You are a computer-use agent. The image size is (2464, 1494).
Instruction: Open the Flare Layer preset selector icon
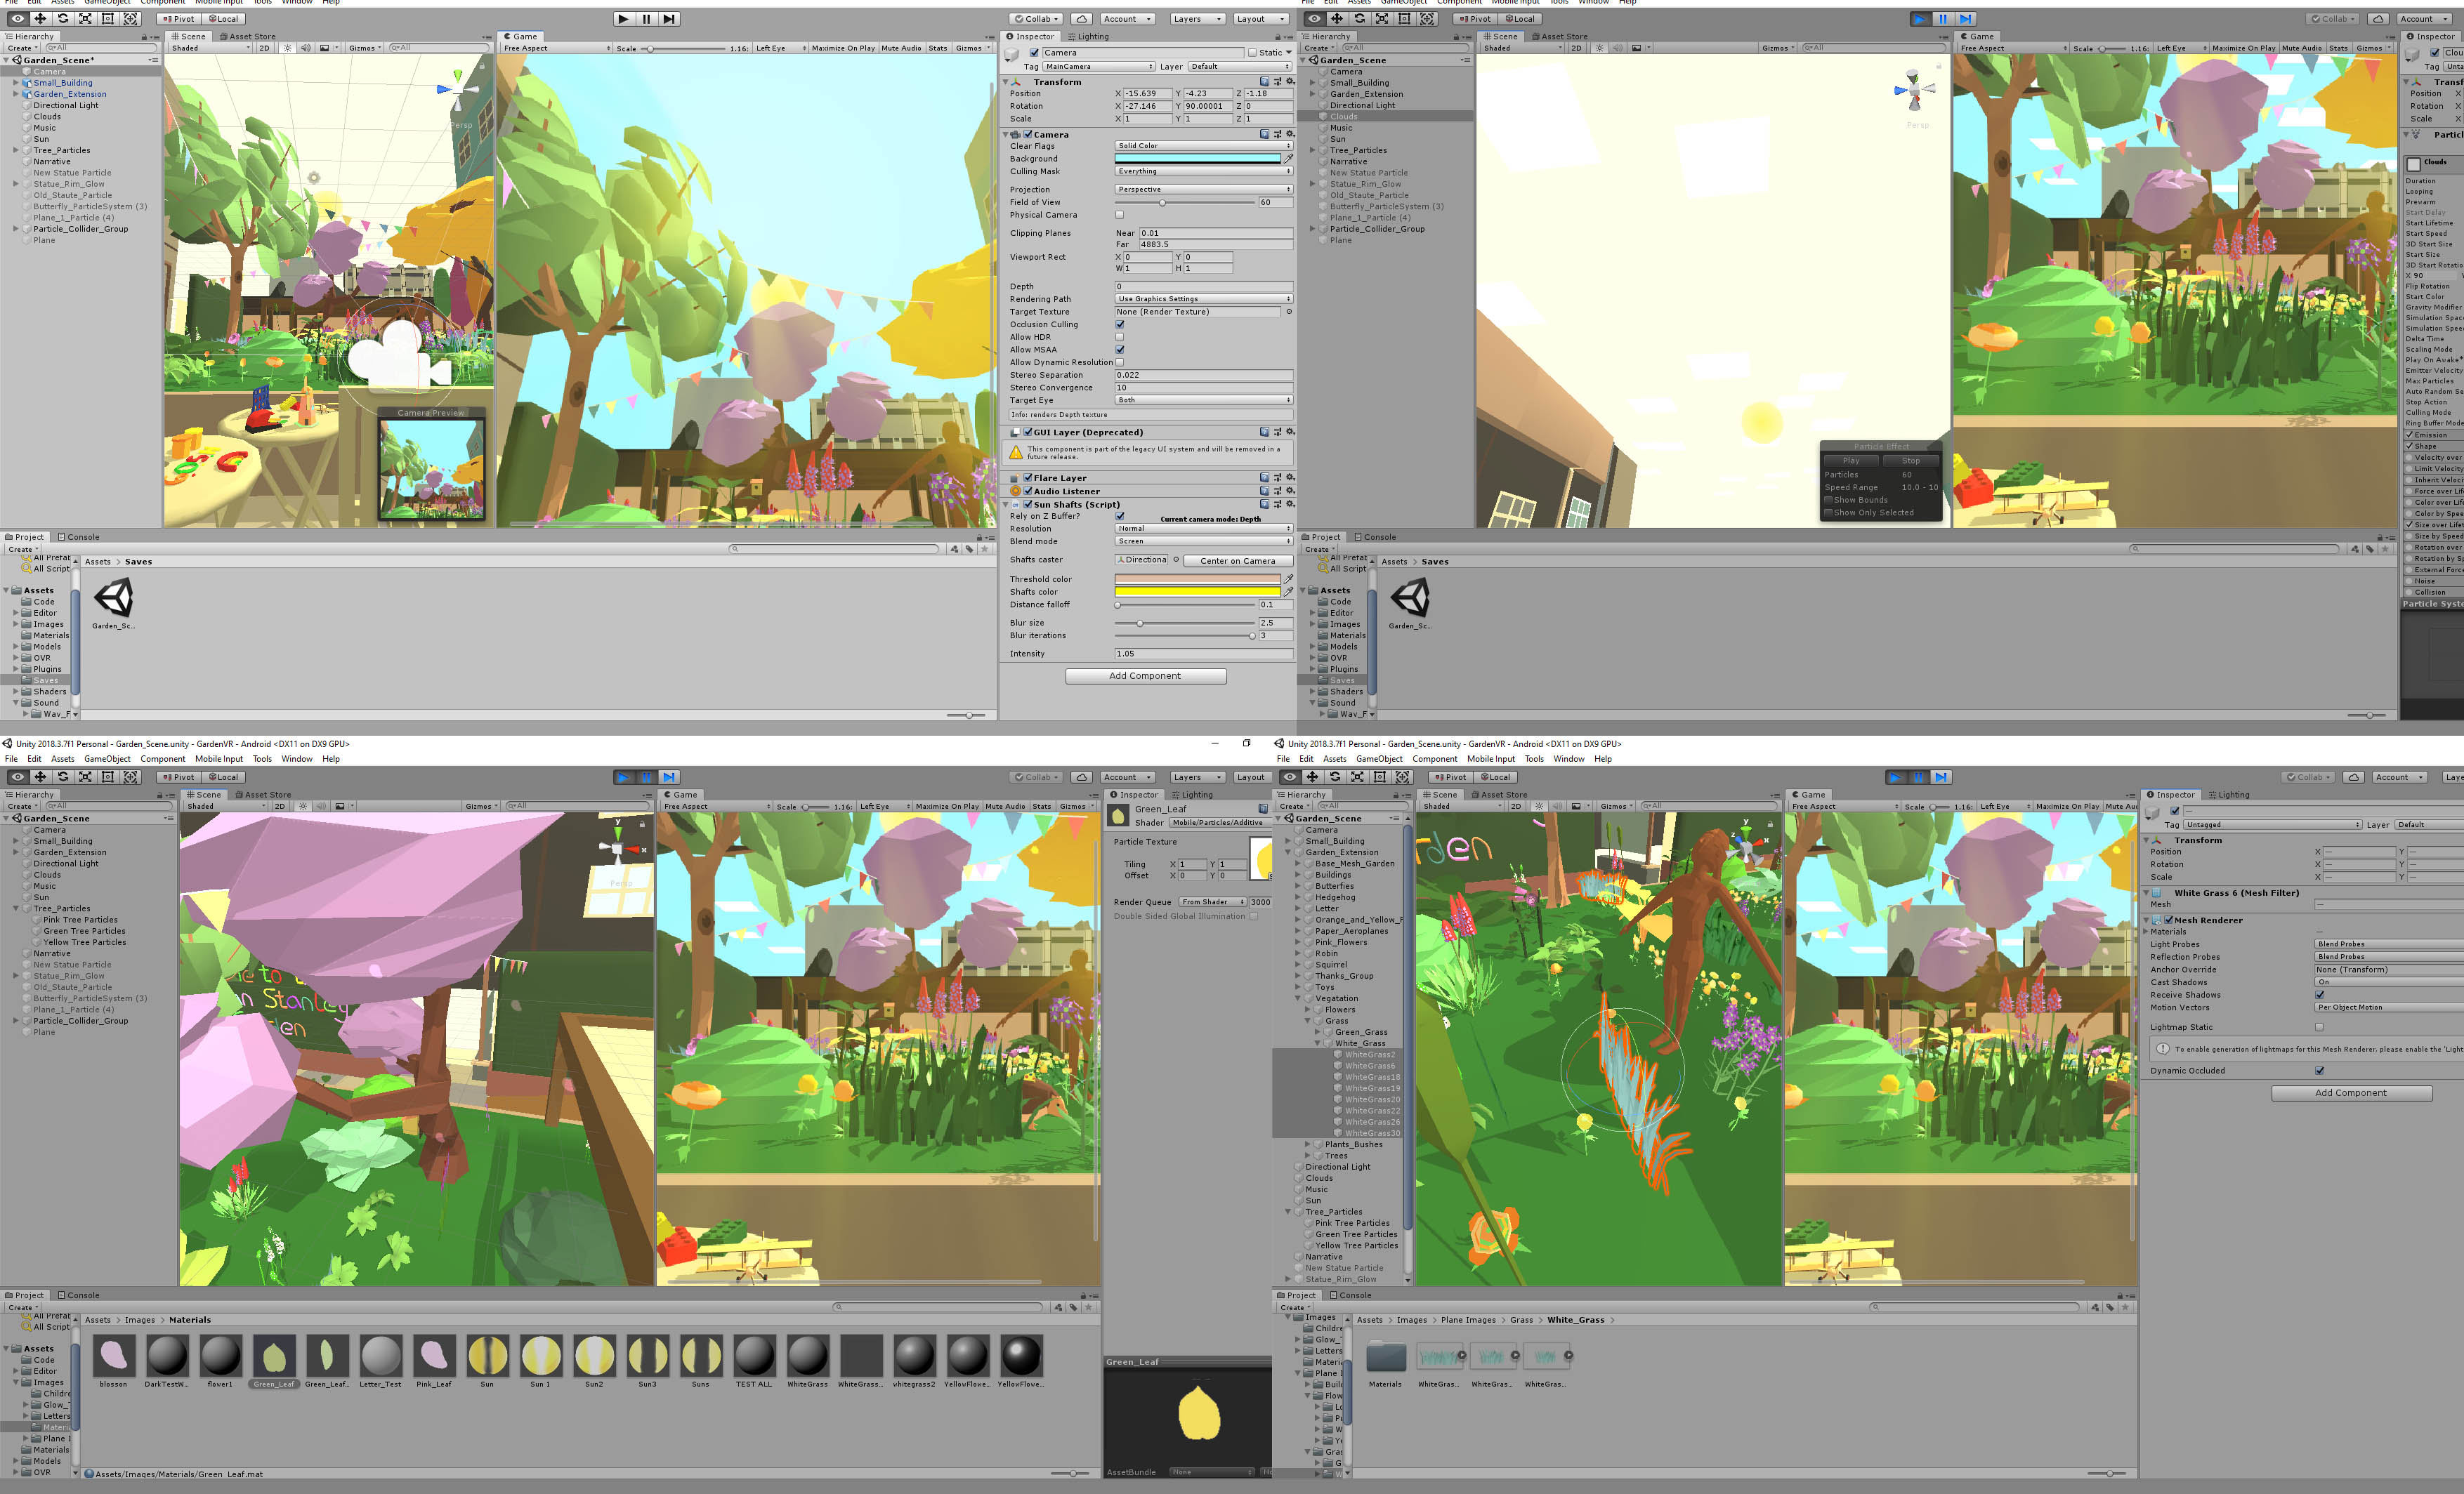[x=1277, y=477]
